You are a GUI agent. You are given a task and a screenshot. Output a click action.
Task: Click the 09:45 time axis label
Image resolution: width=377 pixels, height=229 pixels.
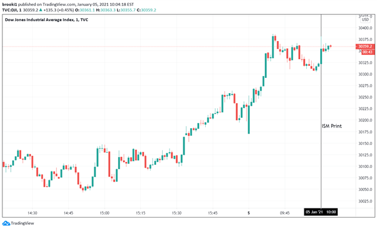pos(284,213)
